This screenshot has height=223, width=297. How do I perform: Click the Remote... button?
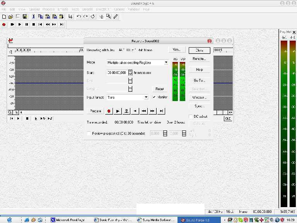[199, 59]
